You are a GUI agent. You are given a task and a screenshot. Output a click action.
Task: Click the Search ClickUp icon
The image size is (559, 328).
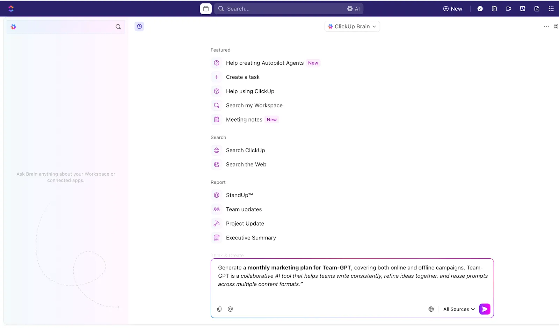click(217, 151)
